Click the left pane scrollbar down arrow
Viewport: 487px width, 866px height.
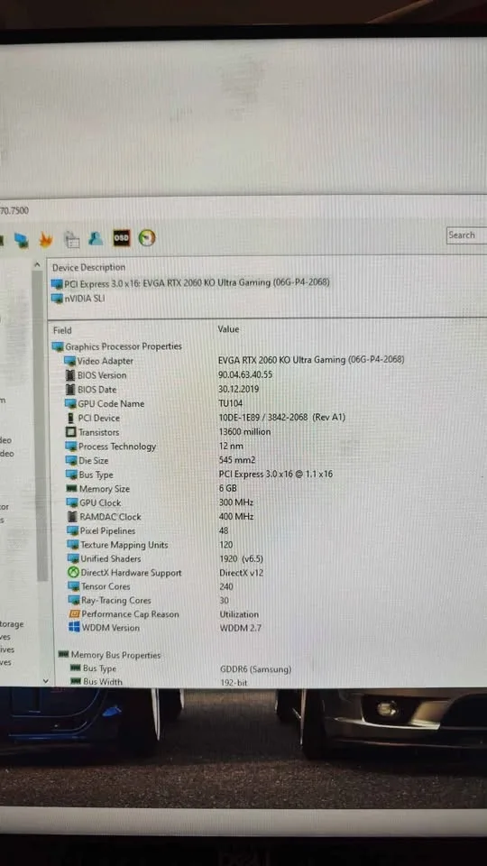pyautogui.click(x=46, y=681)
